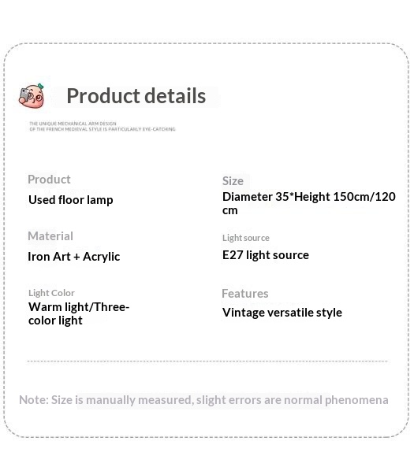Select the Warm light/Three-color light text
The image size is (414, 467).
(x=79, y=313)
